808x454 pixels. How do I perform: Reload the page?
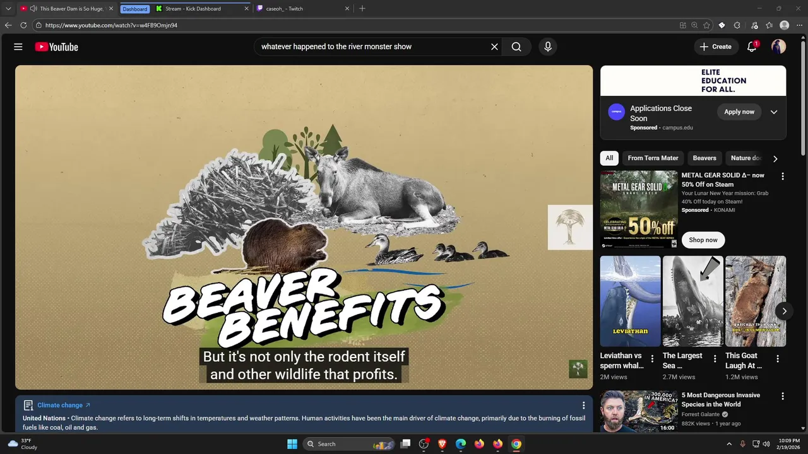coord(23,25)
